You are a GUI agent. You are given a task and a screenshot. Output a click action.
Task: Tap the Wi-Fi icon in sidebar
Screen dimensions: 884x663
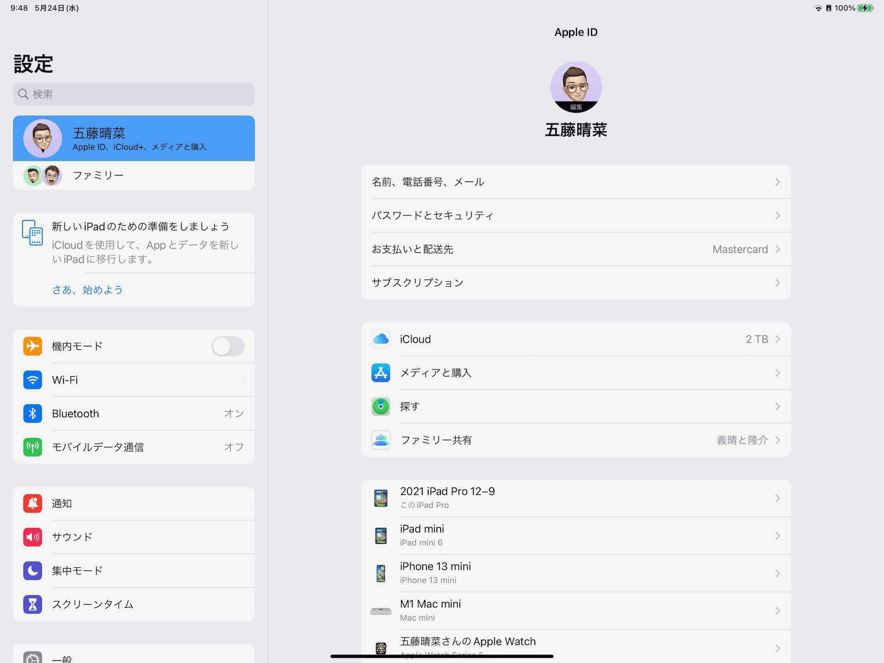tap(33, 380)
